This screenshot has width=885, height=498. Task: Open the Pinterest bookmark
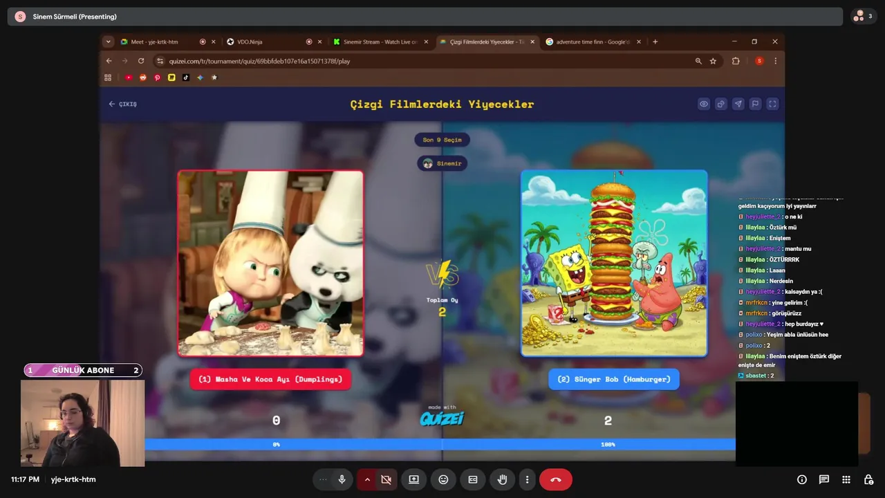157,77
